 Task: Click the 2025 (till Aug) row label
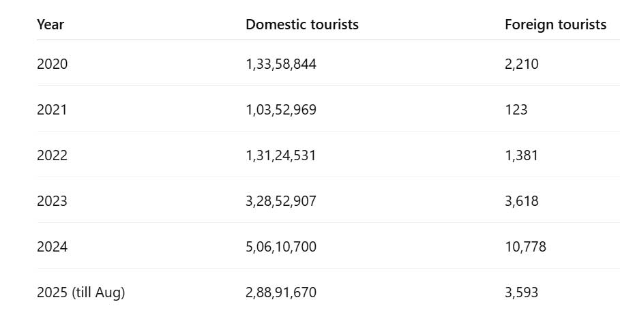click(80, 292)
